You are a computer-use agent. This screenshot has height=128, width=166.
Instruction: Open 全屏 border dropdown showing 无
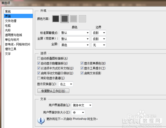pyautogui.click(x=99, y=45)
